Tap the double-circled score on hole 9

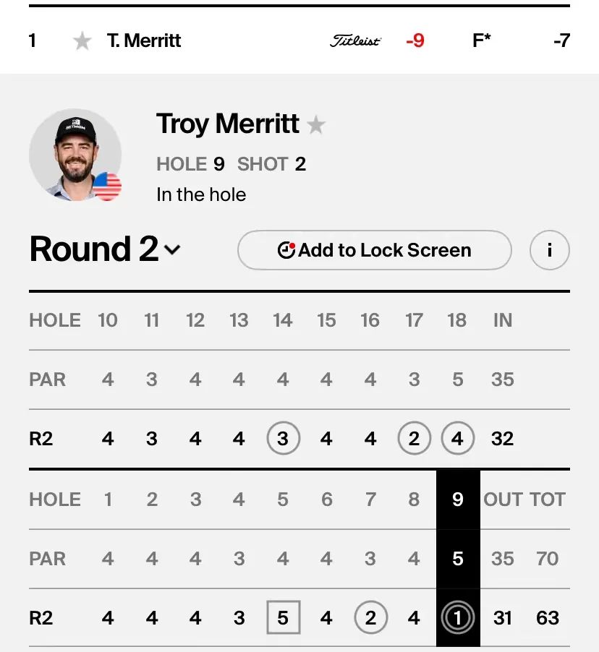coord(457,618)
